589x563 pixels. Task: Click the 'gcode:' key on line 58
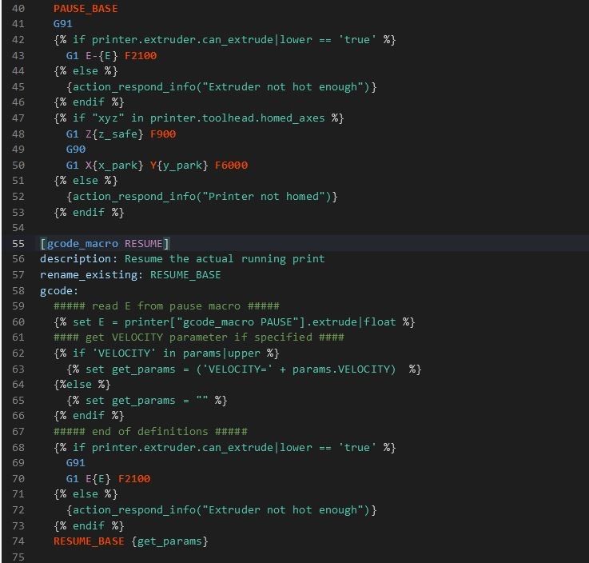pos(59,291)
